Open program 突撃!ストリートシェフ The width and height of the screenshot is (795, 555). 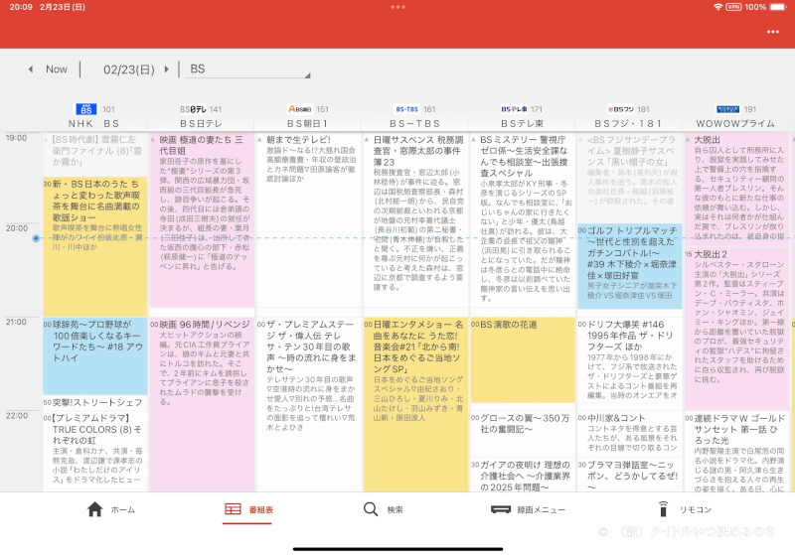pyautogui.click(x=95, y=402)
